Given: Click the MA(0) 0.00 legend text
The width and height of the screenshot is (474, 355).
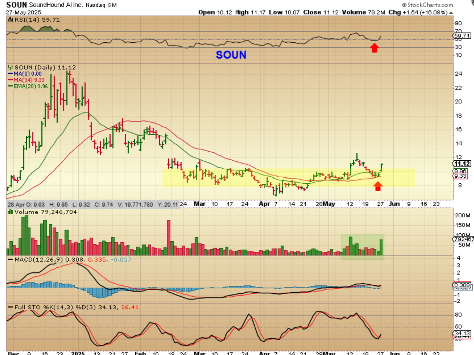Looking at the screenshot, I should point(28,74).
